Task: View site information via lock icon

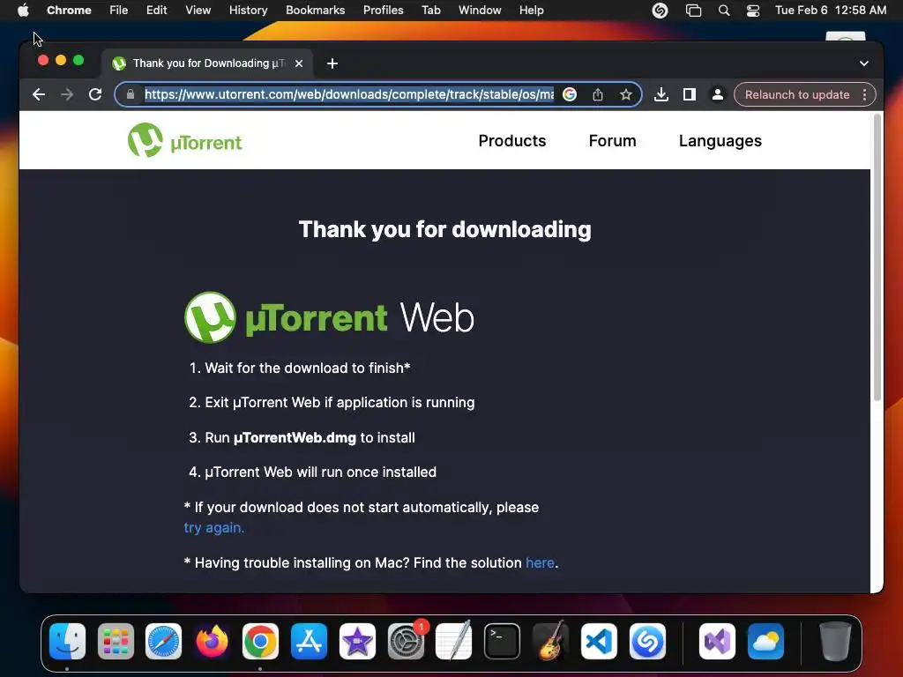Action: (131, 94)
